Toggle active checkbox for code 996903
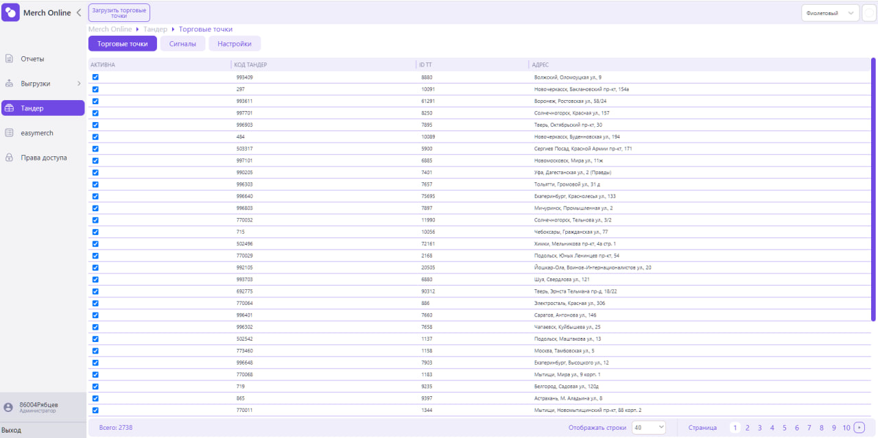Image resolution: width=878 pixels, height=438 pixels. 95,125
